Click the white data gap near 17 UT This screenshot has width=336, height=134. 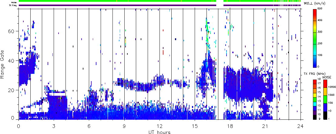220,64
